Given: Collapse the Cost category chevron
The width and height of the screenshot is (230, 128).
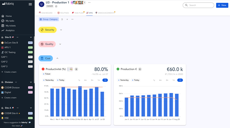Looking at the screenshot, I should 57,58.
